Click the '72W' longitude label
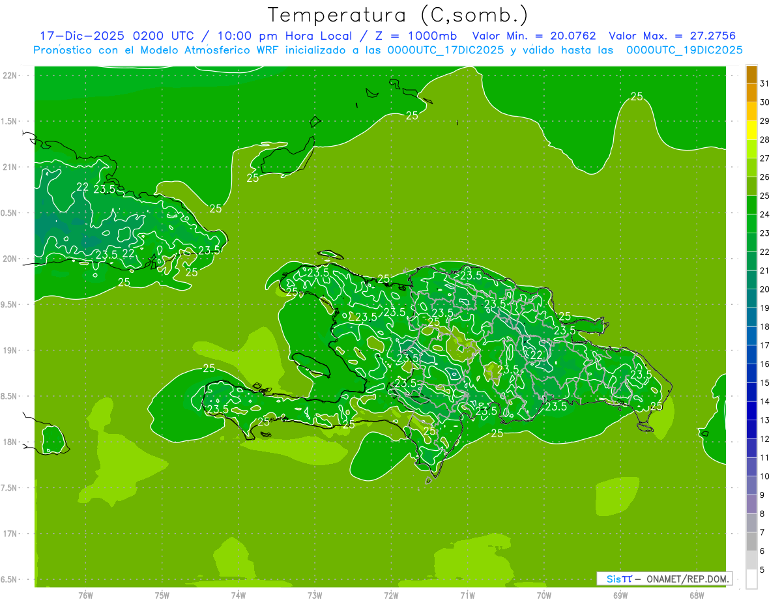Viewport: 782px width, 604px height. (x=391, y=596)
